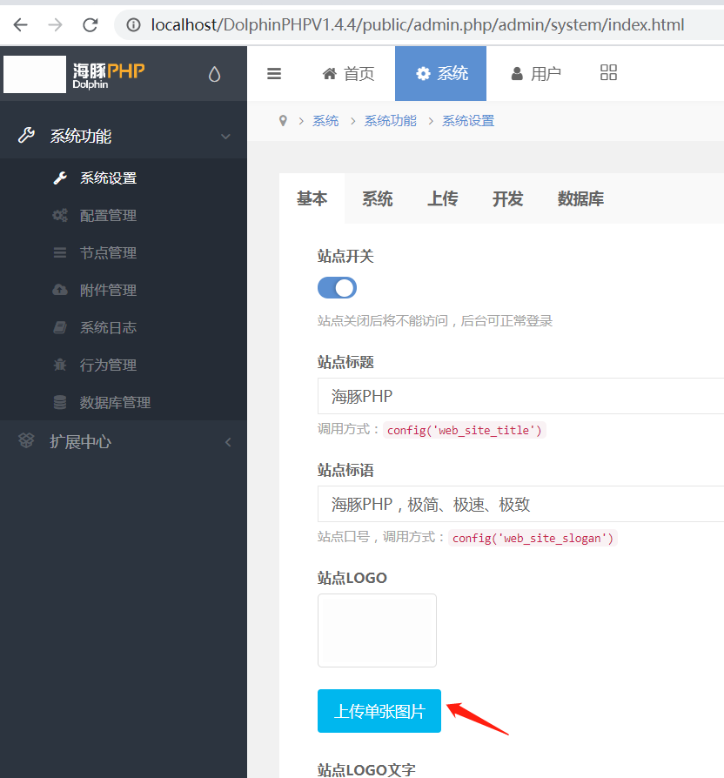The image size is (724, 778).
Task: Click the 站点标题 input field showing 海豚PHP
Action: click(479, 395)
